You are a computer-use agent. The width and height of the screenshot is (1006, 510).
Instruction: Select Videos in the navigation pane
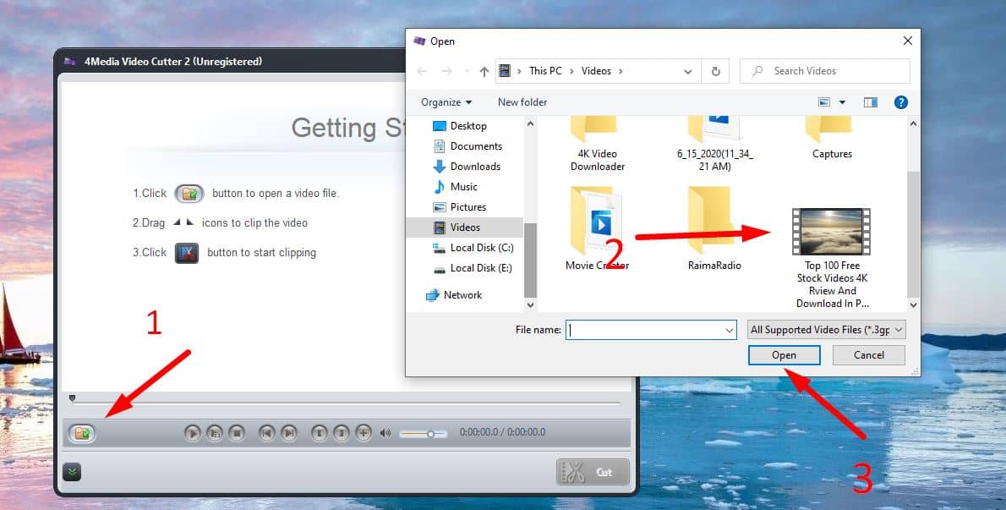point(465,228)
